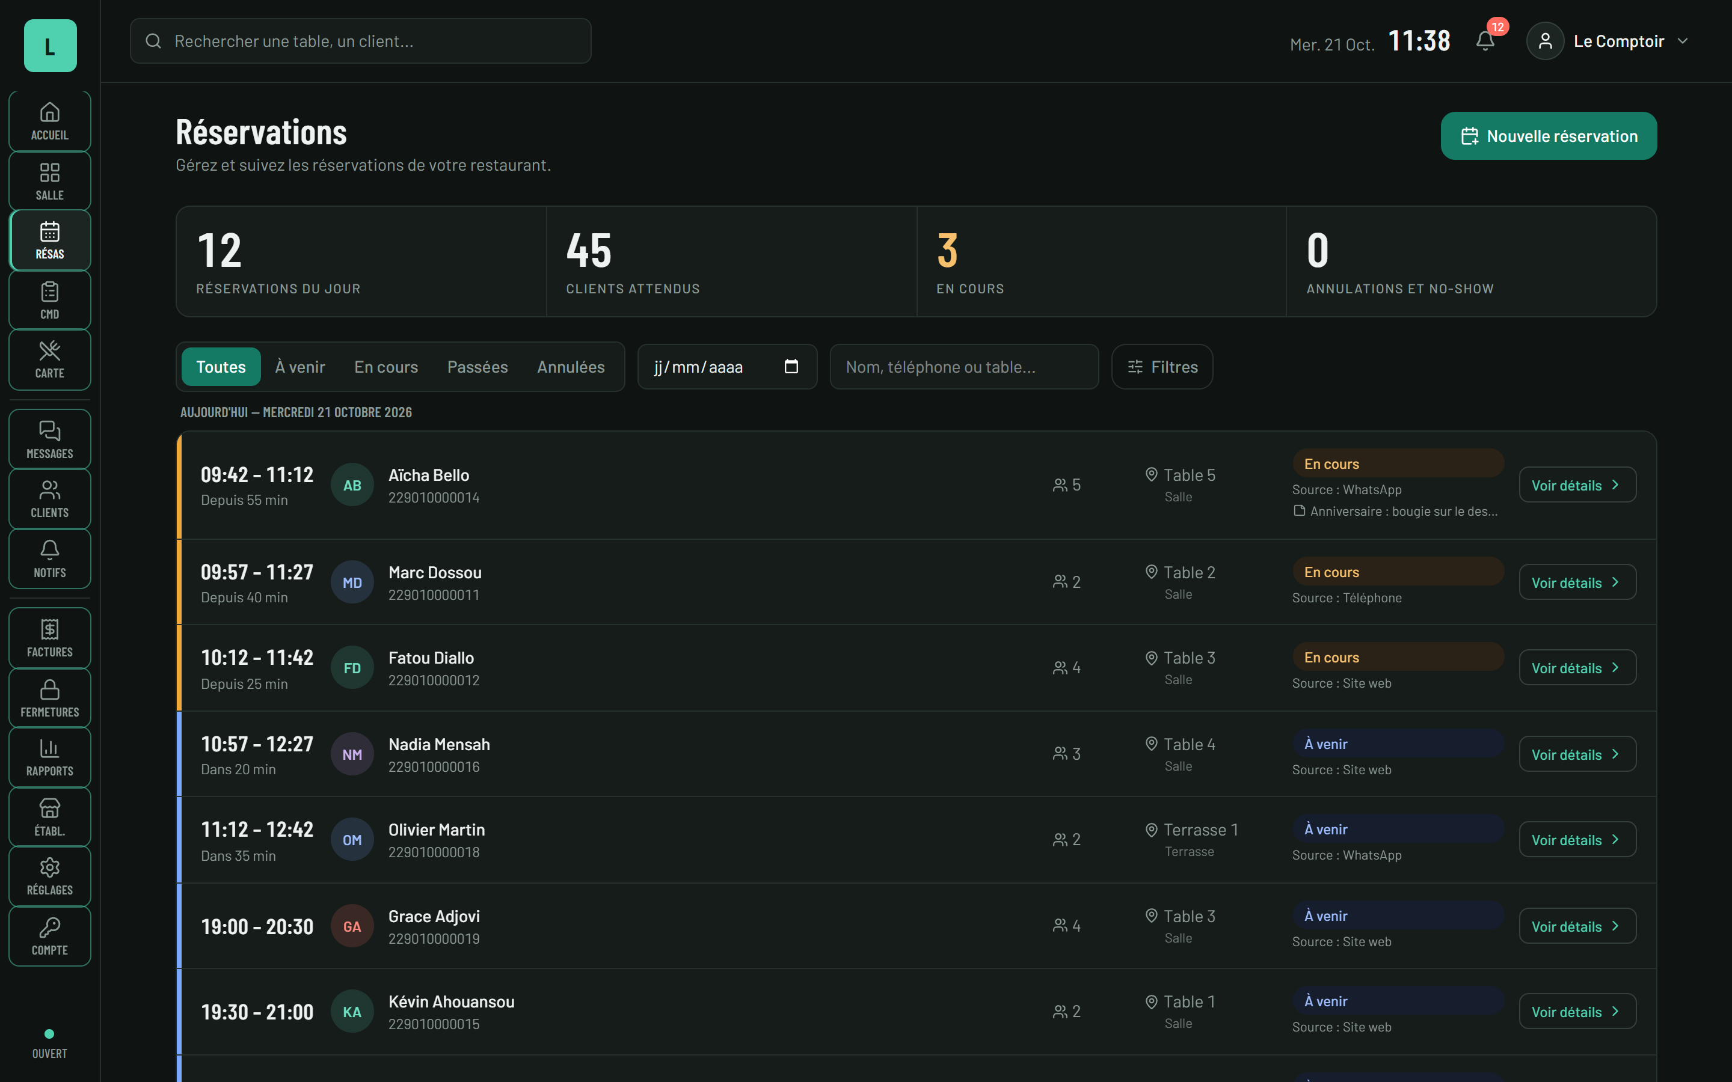
Task: Click the Nouvelle réservation button
Action: point(1548,136)
